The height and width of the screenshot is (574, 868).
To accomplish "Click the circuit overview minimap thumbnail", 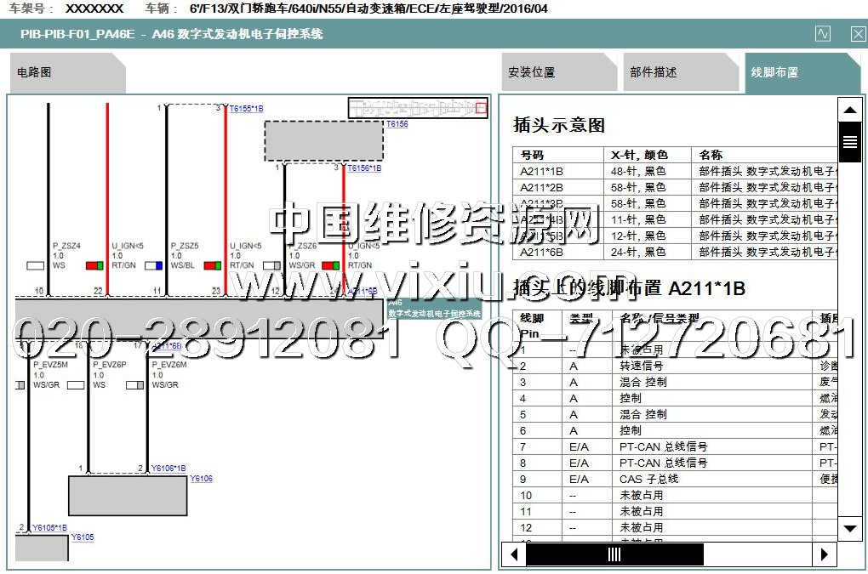I will tap(418, 108).
